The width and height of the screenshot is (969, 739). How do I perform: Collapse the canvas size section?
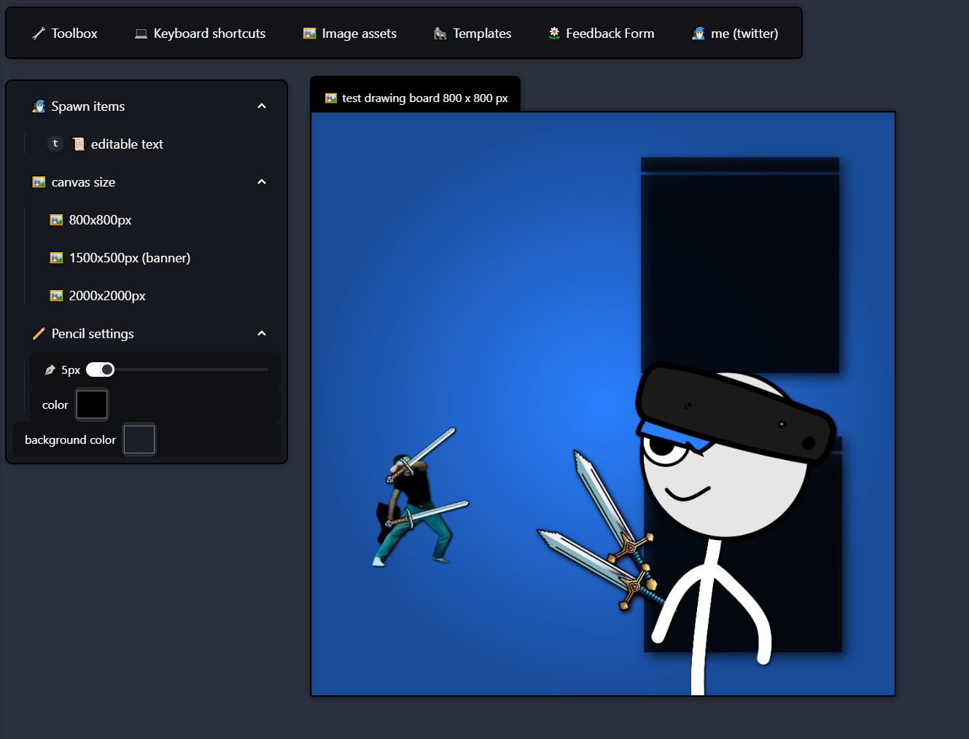pyautogui.click(x=262, y=182)
